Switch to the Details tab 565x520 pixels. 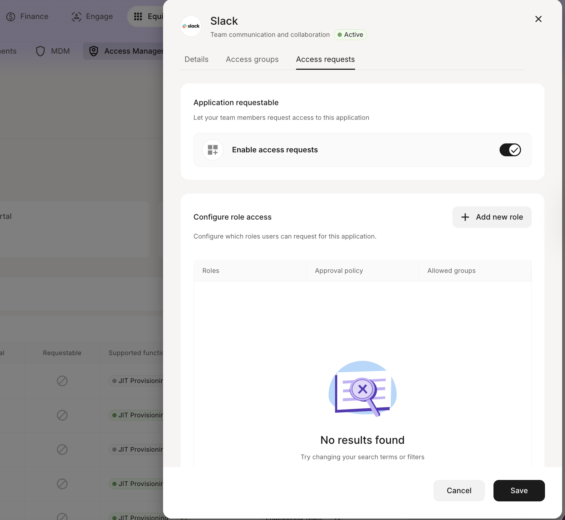click(x=196, y=59)
